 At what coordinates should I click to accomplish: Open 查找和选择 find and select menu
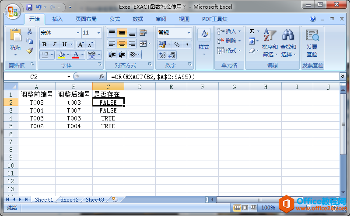pos(288,42)
